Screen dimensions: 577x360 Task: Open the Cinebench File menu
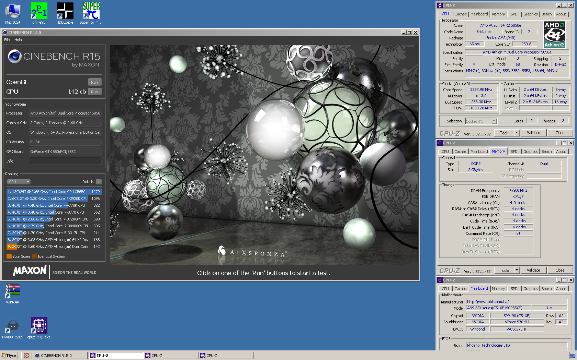click(x=7, y=40)
